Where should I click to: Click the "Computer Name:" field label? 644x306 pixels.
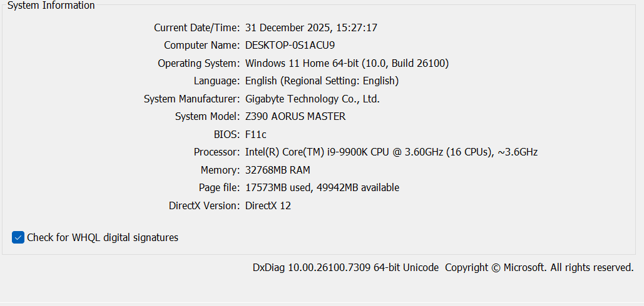[x=202, y=46]
